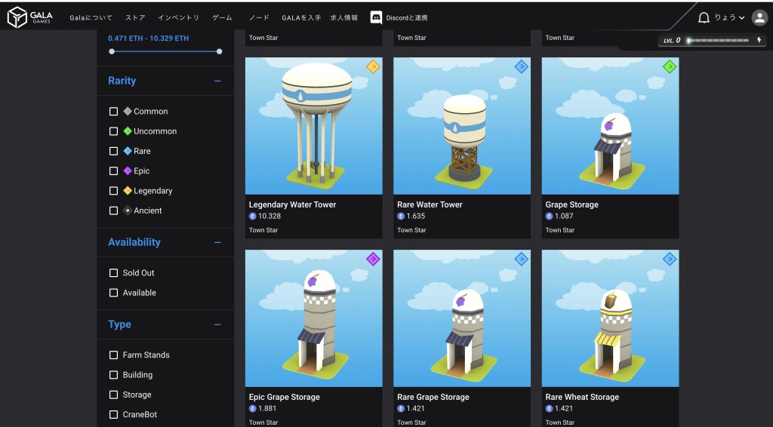Click Legendary Water Tower's orange rarity badge
This screenshot has width=773, height=427.
[x=373, y=66]
